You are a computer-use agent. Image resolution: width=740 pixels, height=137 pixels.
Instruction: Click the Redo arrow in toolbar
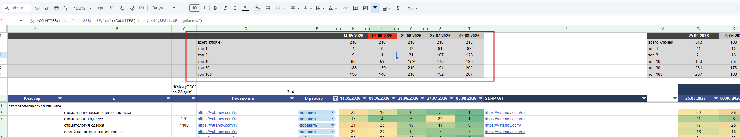(47, 8)
